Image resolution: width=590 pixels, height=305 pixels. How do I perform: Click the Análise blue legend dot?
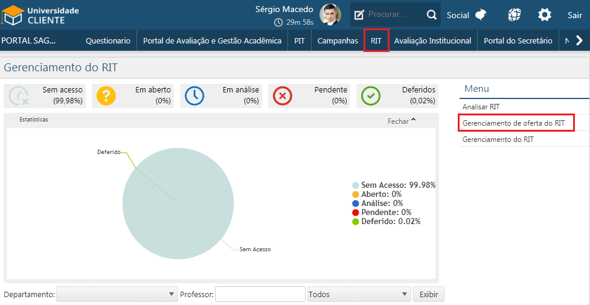click(x=355, y=204)
